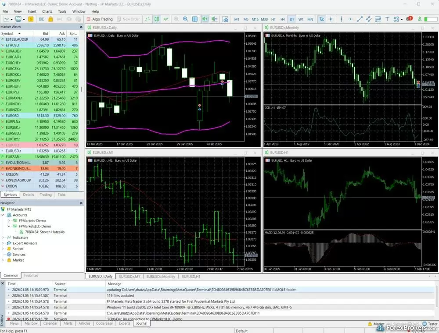
Task: Toggle chart shift from right edge
Action: point(214,19)
